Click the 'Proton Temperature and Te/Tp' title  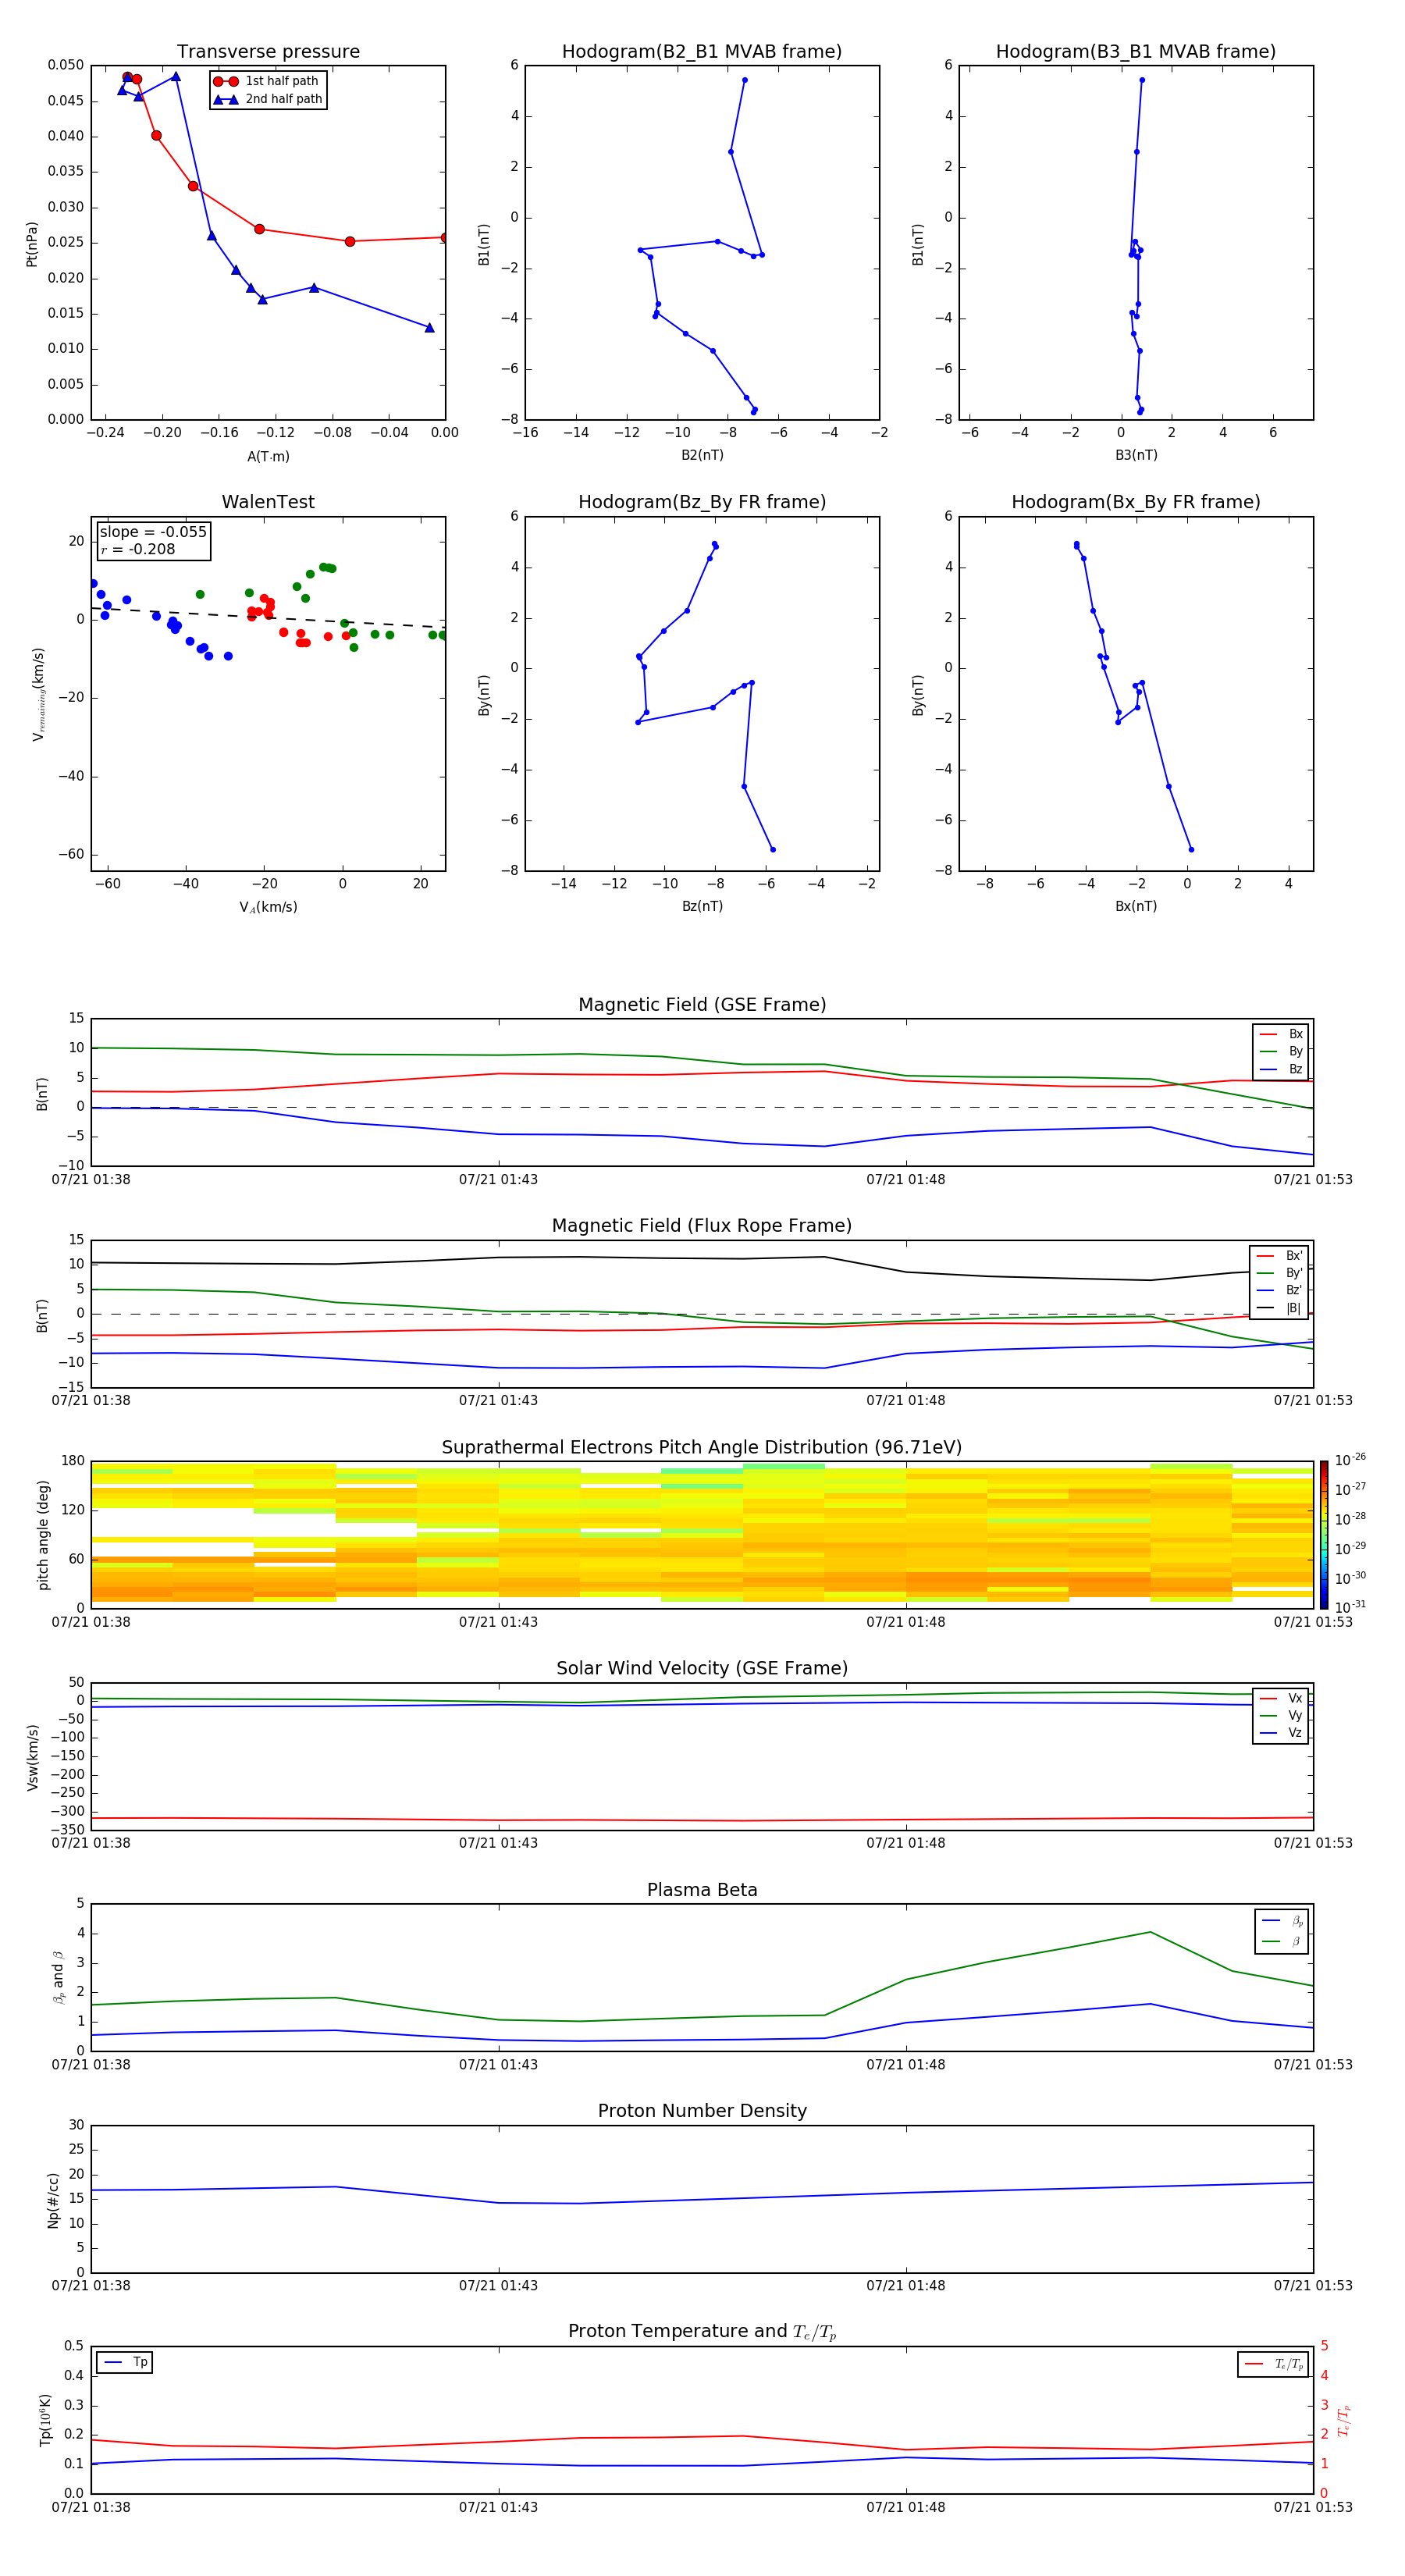click(x=702, y=2332)
